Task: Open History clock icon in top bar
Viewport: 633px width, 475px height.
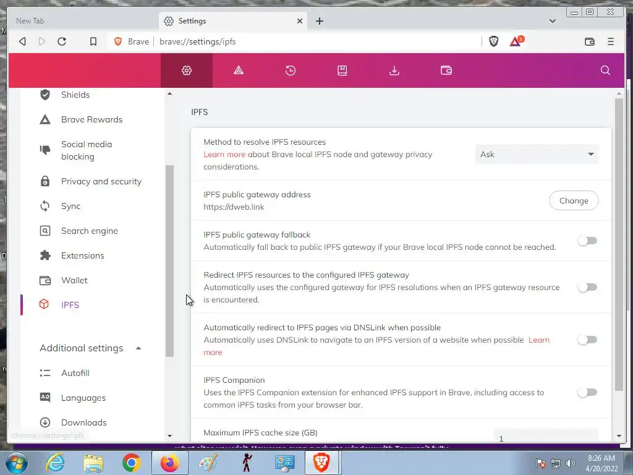Action: (x=291, y=71)
